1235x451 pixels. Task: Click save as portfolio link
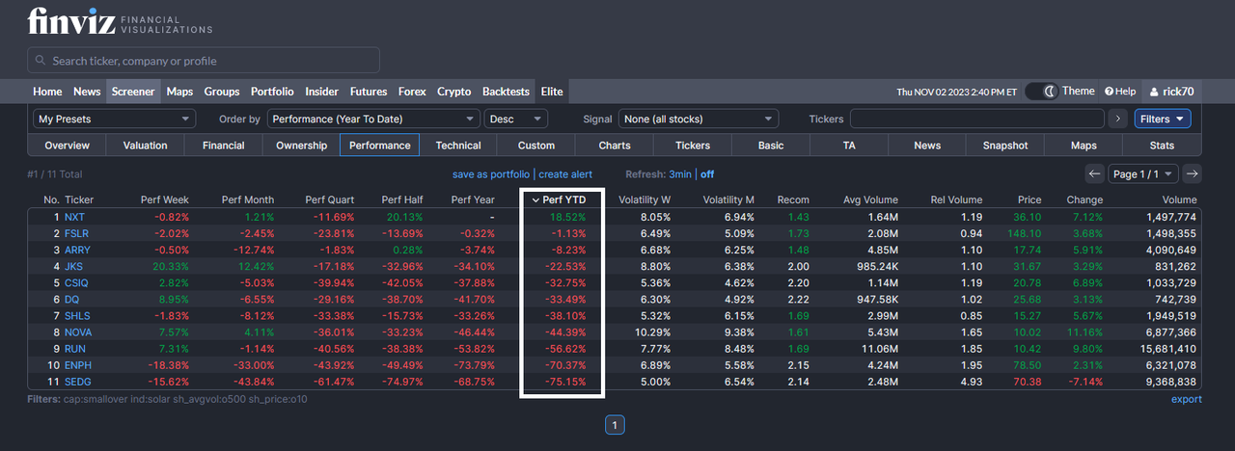[491, 174]
